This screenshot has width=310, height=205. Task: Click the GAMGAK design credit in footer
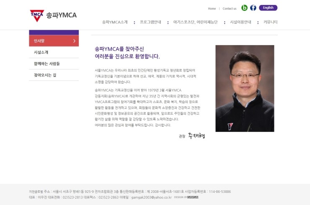pos(193,197)
